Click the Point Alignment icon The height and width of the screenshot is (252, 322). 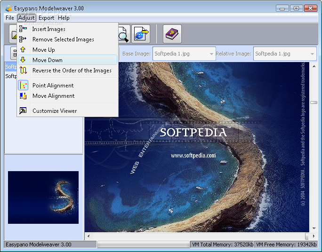tap(23, 85)
